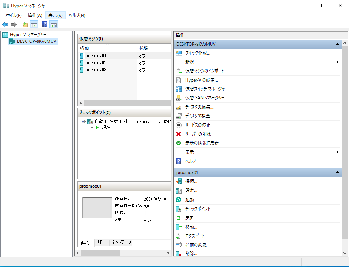349x267 pixels.
Task: Click the back arrow toolbar icon
Action: (5, 25)
